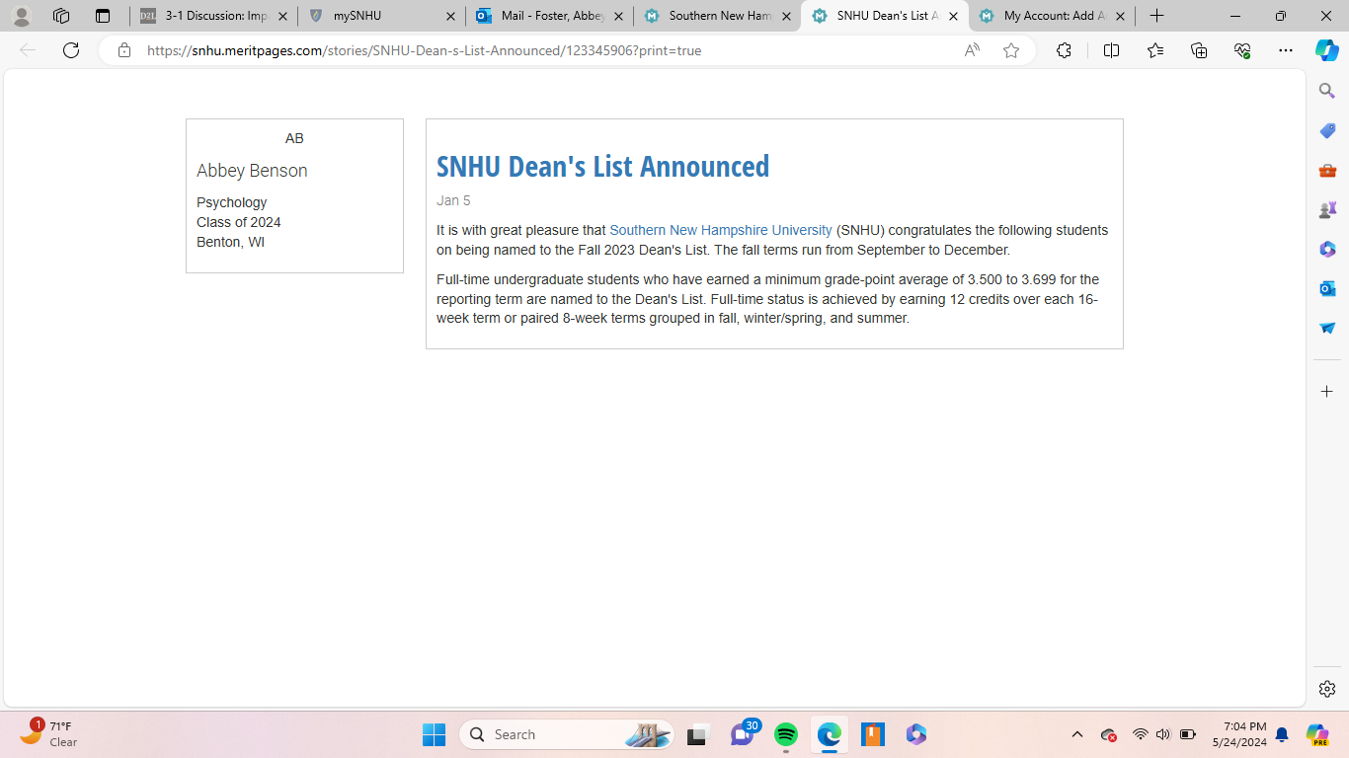
Task: Switch to My Account: Add tab
Action: point(1053,16)
